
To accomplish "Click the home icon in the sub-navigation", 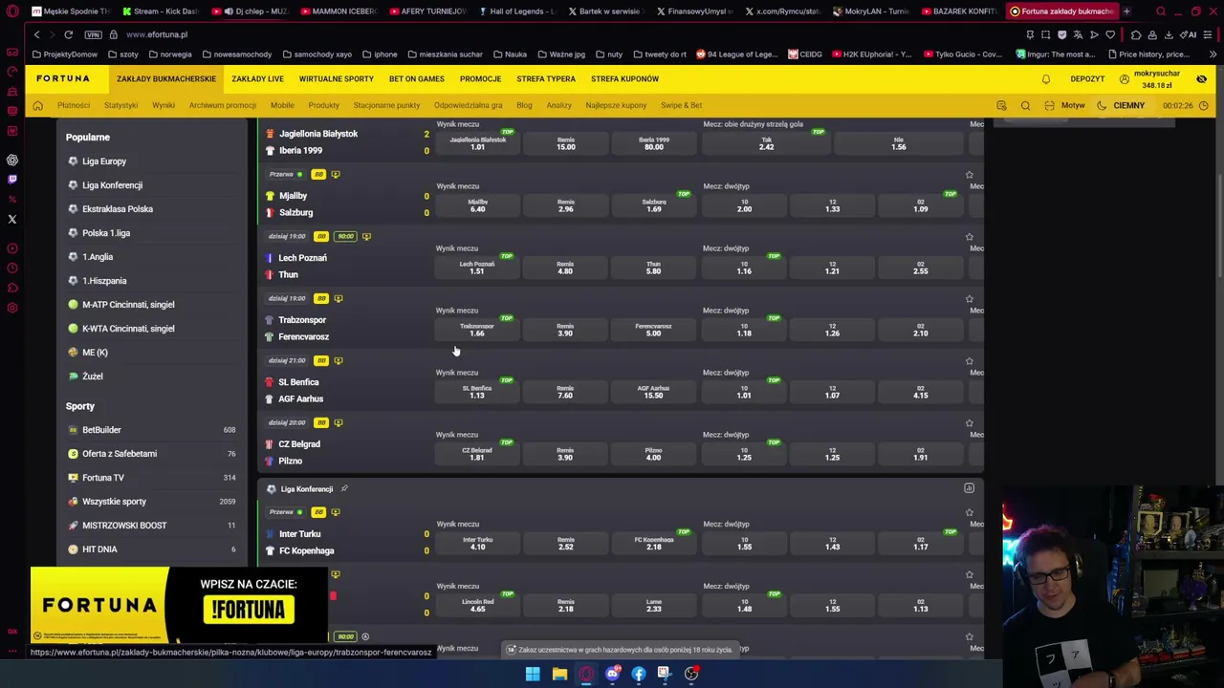I will (x=38, y=105).
